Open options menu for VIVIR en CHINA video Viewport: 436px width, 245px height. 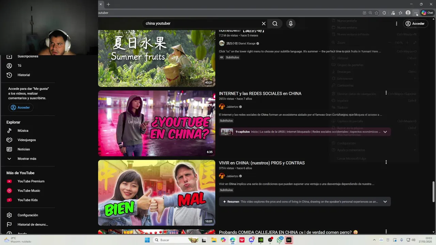click(386, 162)
